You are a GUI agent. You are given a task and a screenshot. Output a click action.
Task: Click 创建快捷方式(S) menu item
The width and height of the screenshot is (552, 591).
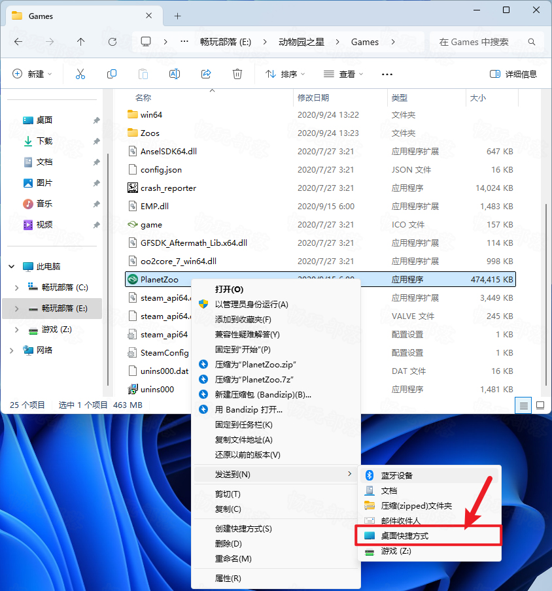click(x=275, y=529)
